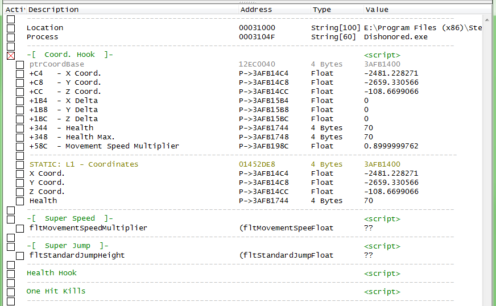Toggle checkbox for +1BC Z Delta
The height and width of the screenshot is (306, 496).
20,119
